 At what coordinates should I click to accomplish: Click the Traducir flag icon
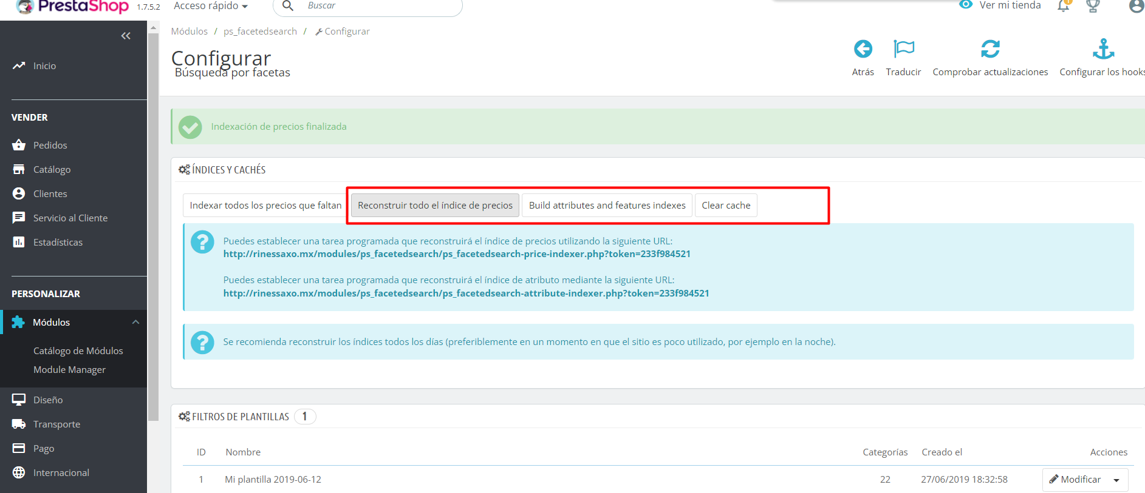(x=903, y=49)
